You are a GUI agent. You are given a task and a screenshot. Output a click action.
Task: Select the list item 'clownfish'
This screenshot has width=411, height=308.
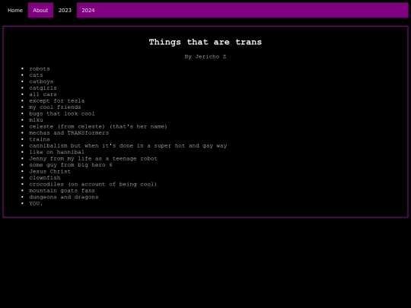click(45, 177)
